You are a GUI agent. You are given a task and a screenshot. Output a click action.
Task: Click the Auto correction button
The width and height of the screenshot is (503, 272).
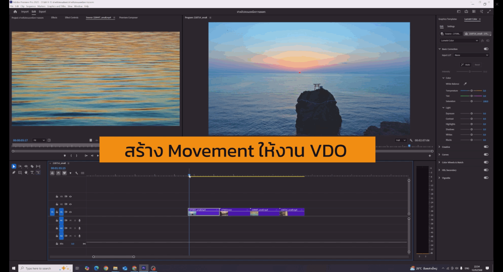point(466,64)
